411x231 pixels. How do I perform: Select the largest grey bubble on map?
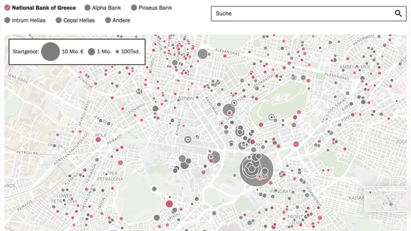(x=256, y=169)
